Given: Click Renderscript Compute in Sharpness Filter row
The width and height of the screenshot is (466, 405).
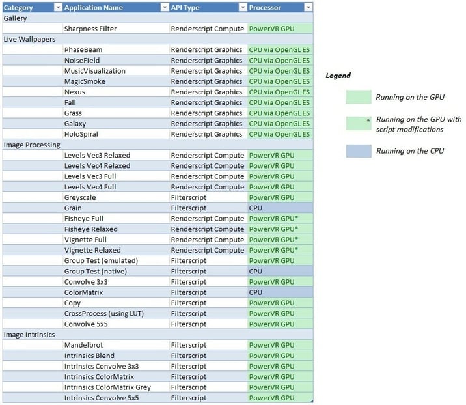Looking at the screenshot, I should (x=209, y=29).
